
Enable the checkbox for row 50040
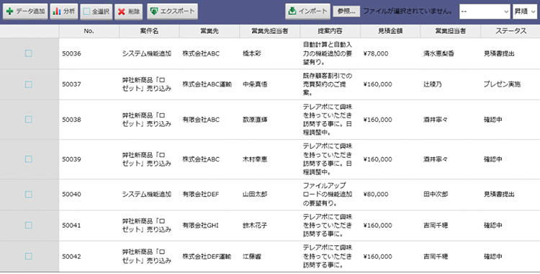pos(29,194)
